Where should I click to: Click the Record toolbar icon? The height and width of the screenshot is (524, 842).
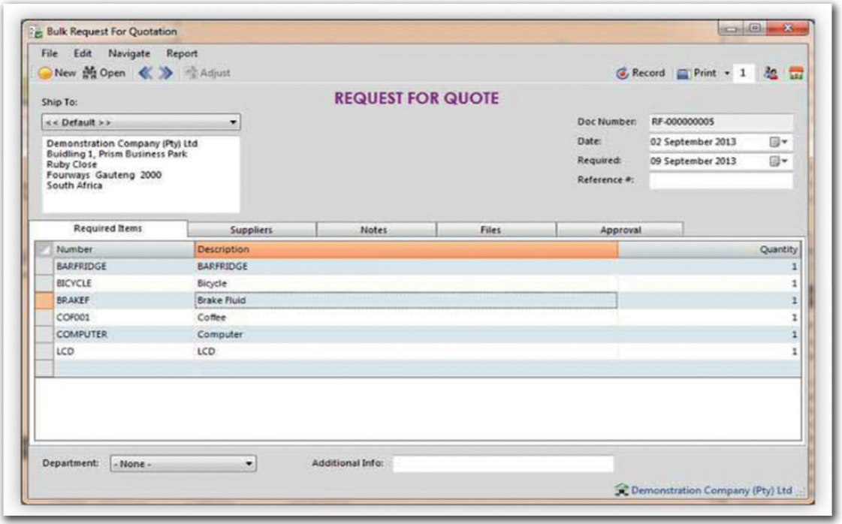pyautogui.click(x=623, y=73)
